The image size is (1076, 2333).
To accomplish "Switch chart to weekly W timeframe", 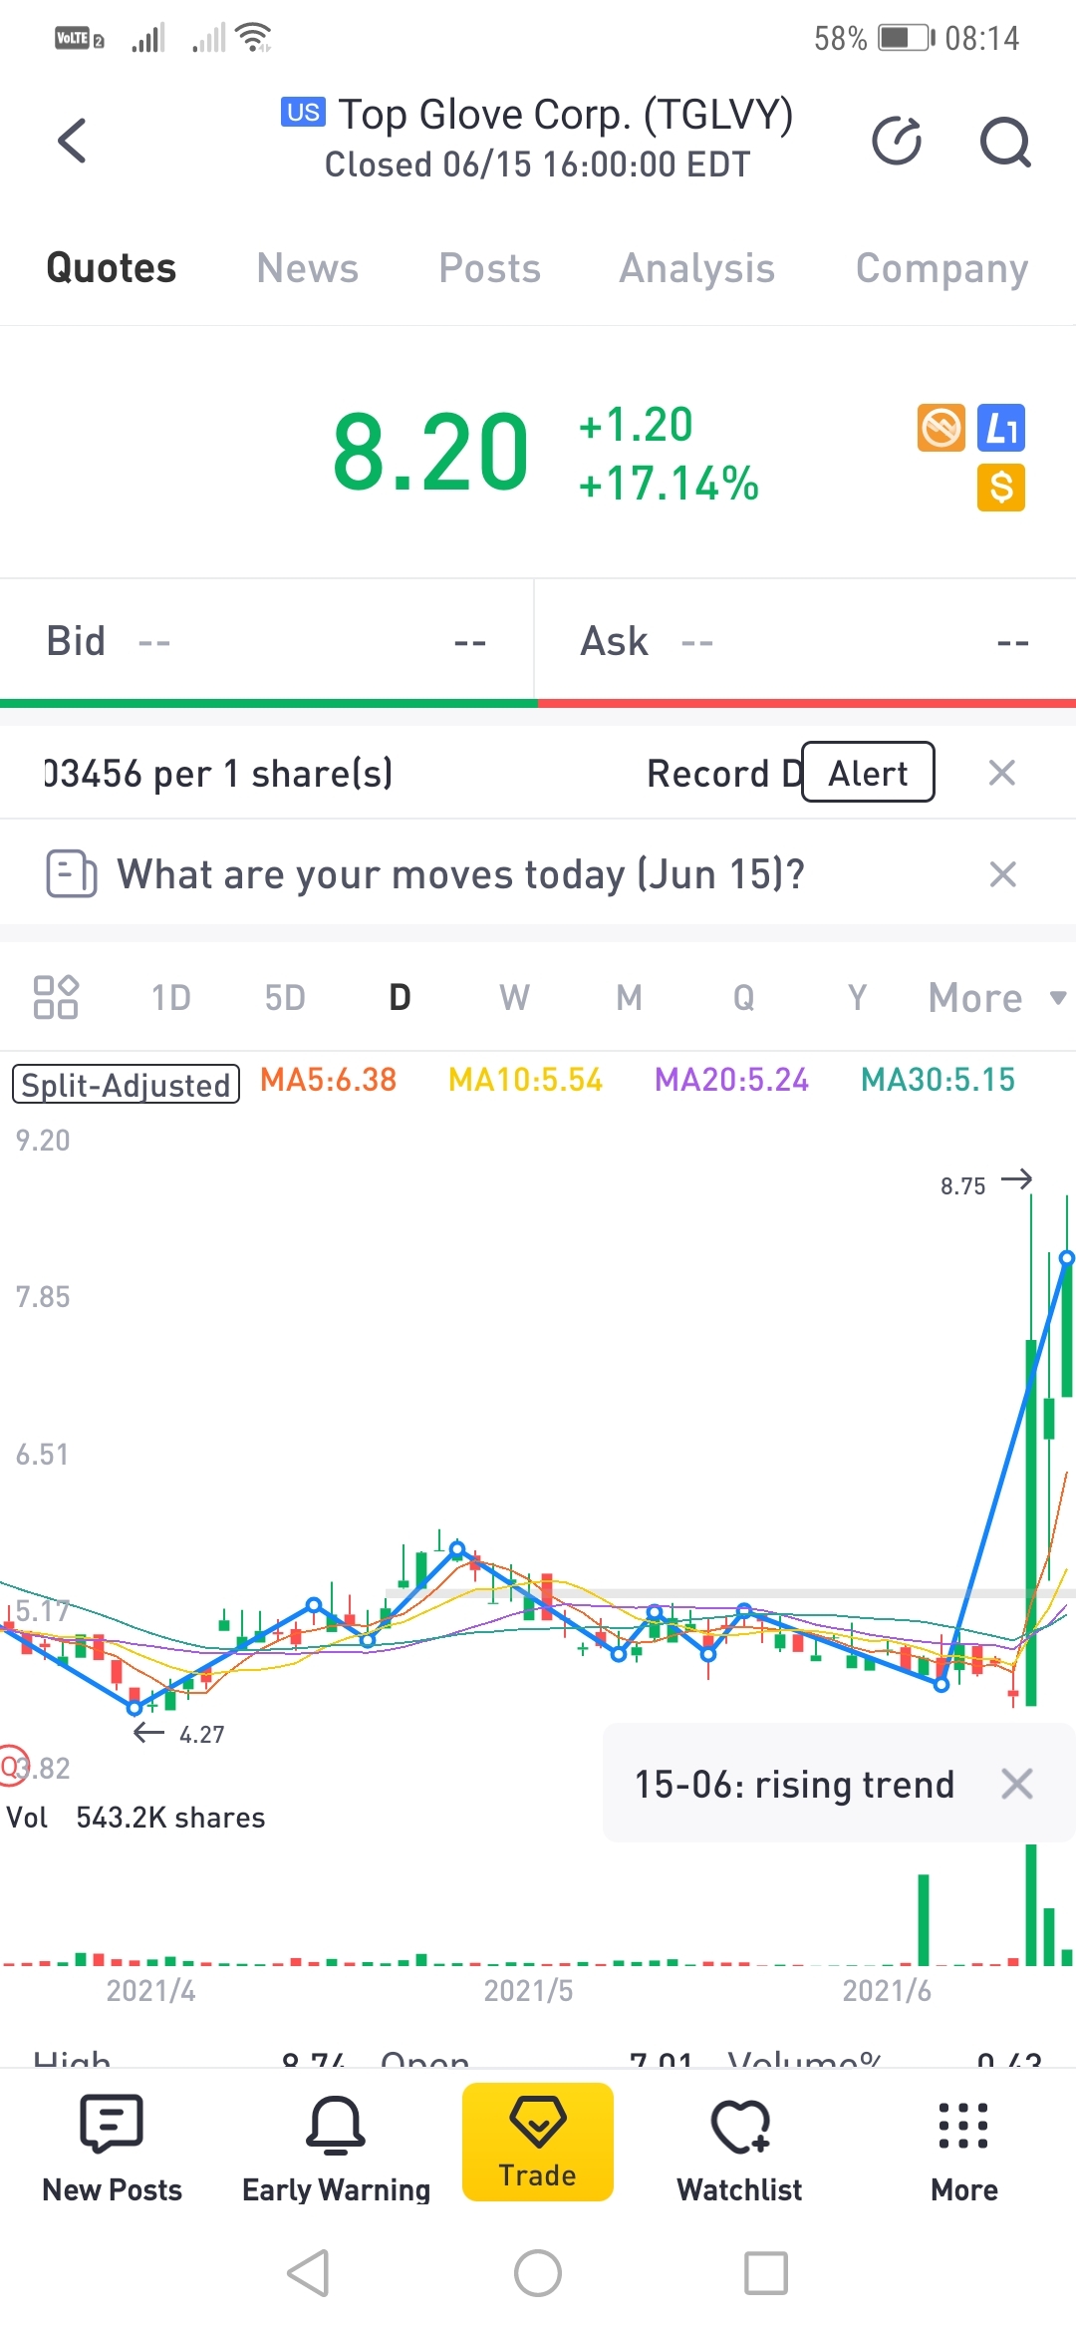I will tap(514, 997).
